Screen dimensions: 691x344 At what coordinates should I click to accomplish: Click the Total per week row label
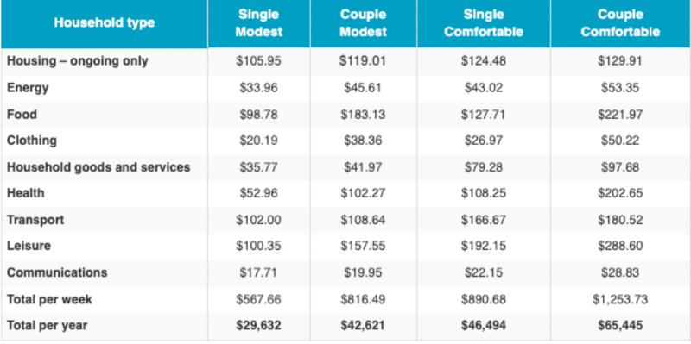tap(49, 299)
